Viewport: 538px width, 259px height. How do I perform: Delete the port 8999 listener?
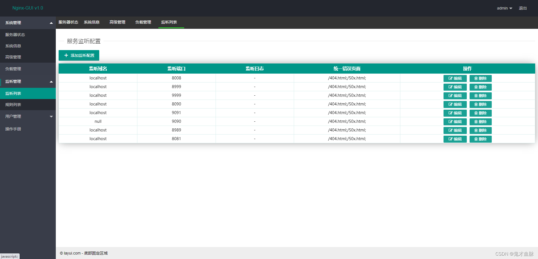point(481,87)
